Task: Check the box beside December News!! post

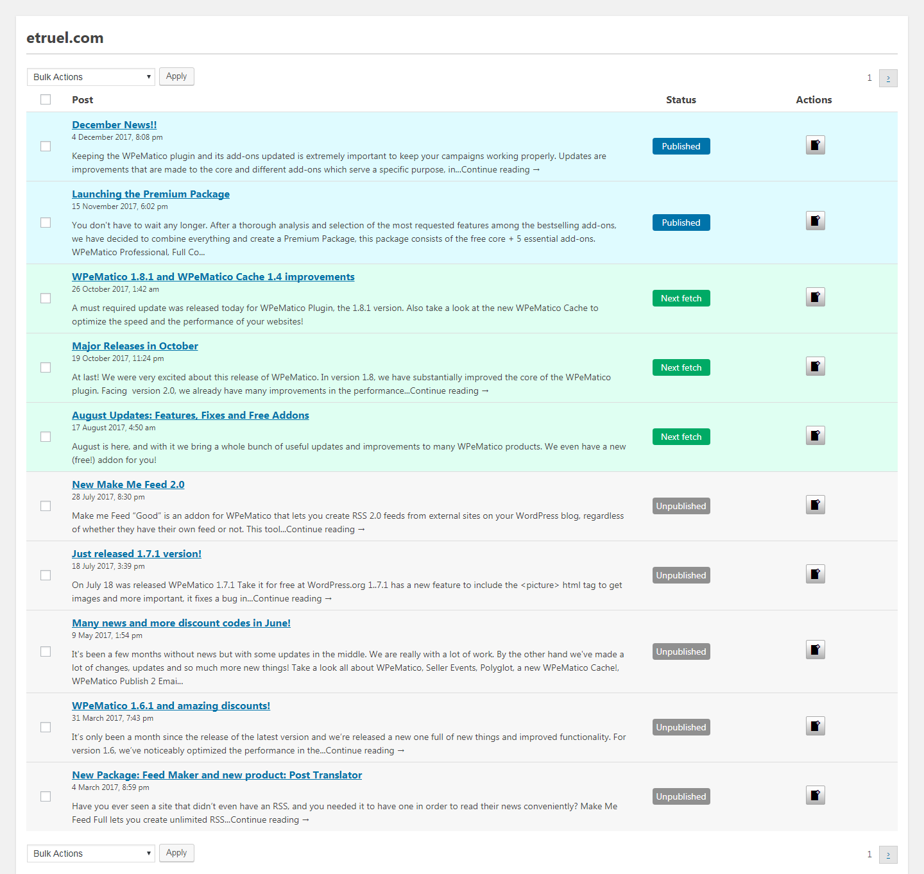Action: pyautogui.click(x=46, y=146)
